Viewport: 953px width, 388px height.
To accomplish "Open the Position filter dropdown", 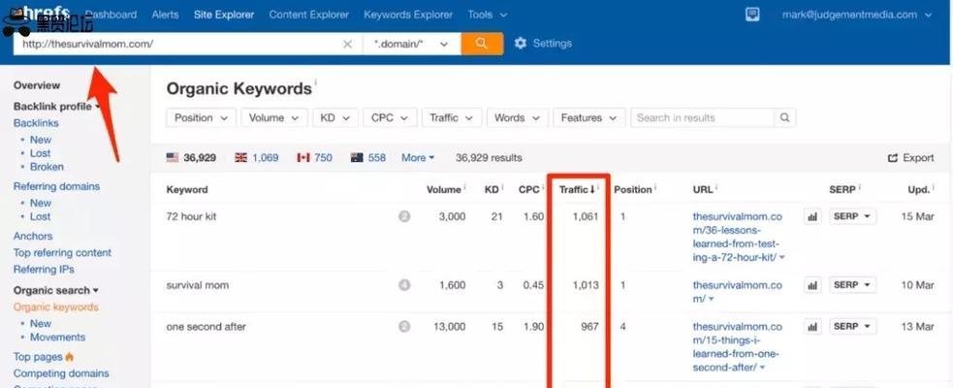I will (202, 118).
